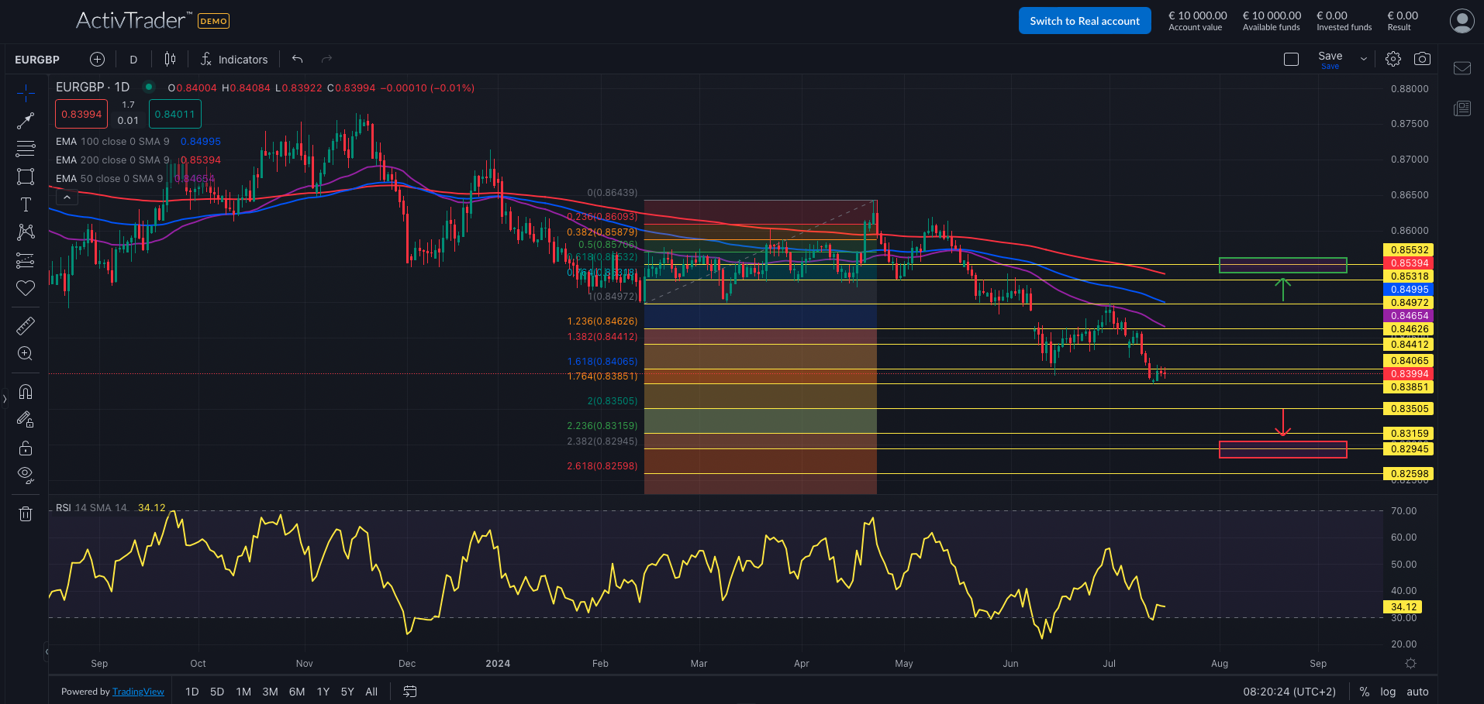Select the 5D timeframe tab
Viewport: 1484px width, 704px height.
pos(217,691)
